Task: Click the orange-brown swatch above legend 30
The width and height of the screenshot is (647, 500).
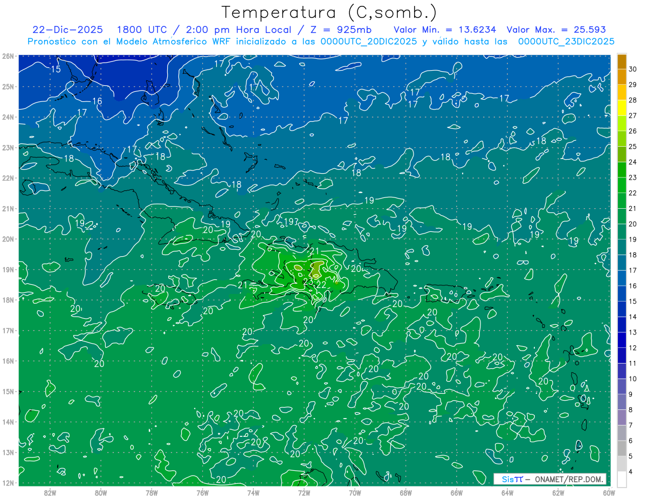Action: [622, 61]
